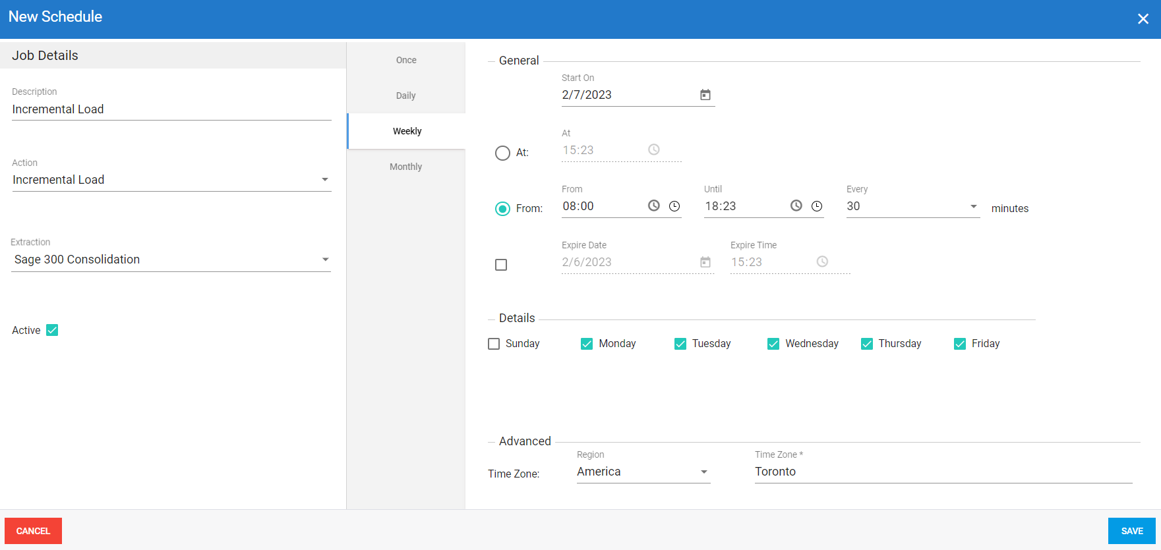Click the Expire Date calendar icon
1161x550 pixels.
(705, 262)
